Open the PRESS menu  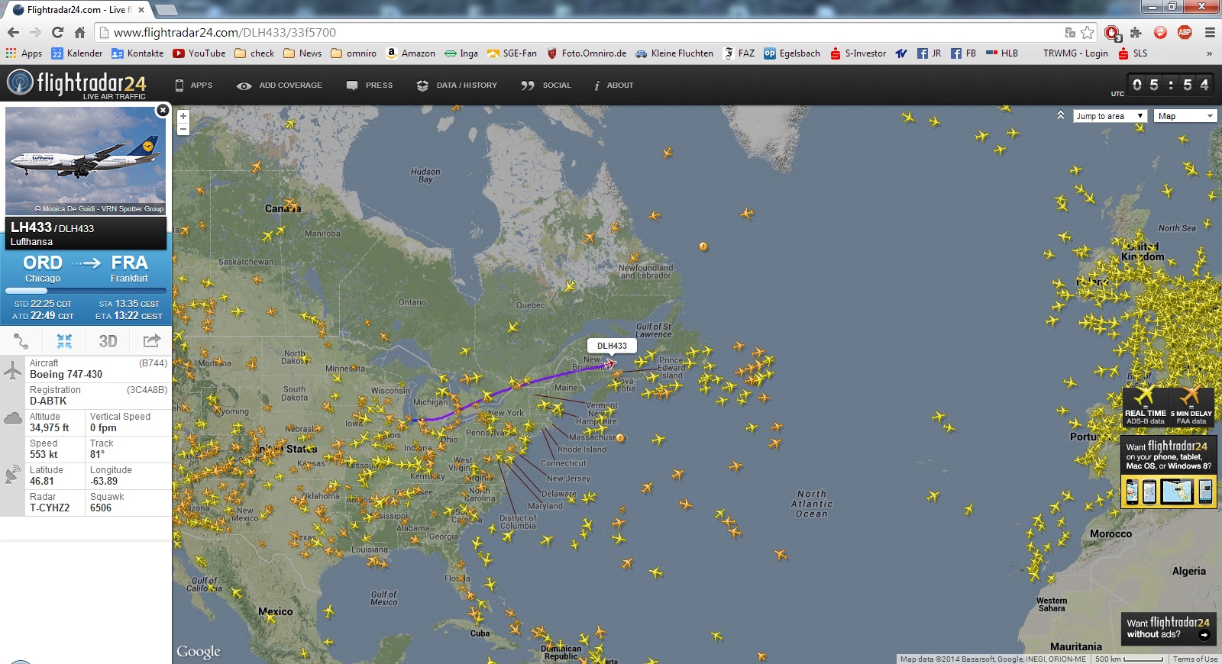(370, 85)
